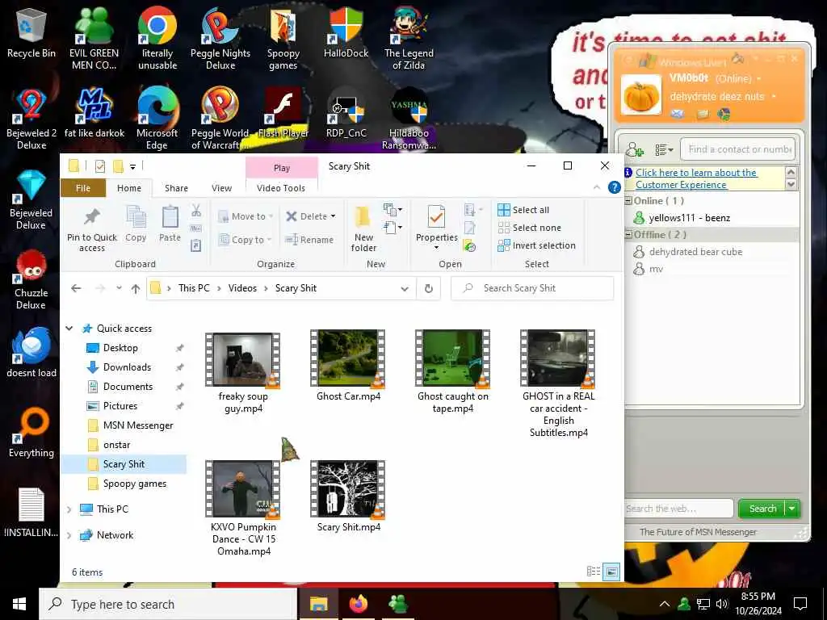Open the Messenger Search button dropdown arrow
The width and height of the screenshot is (827, 620).
click(x=792, y=509)
